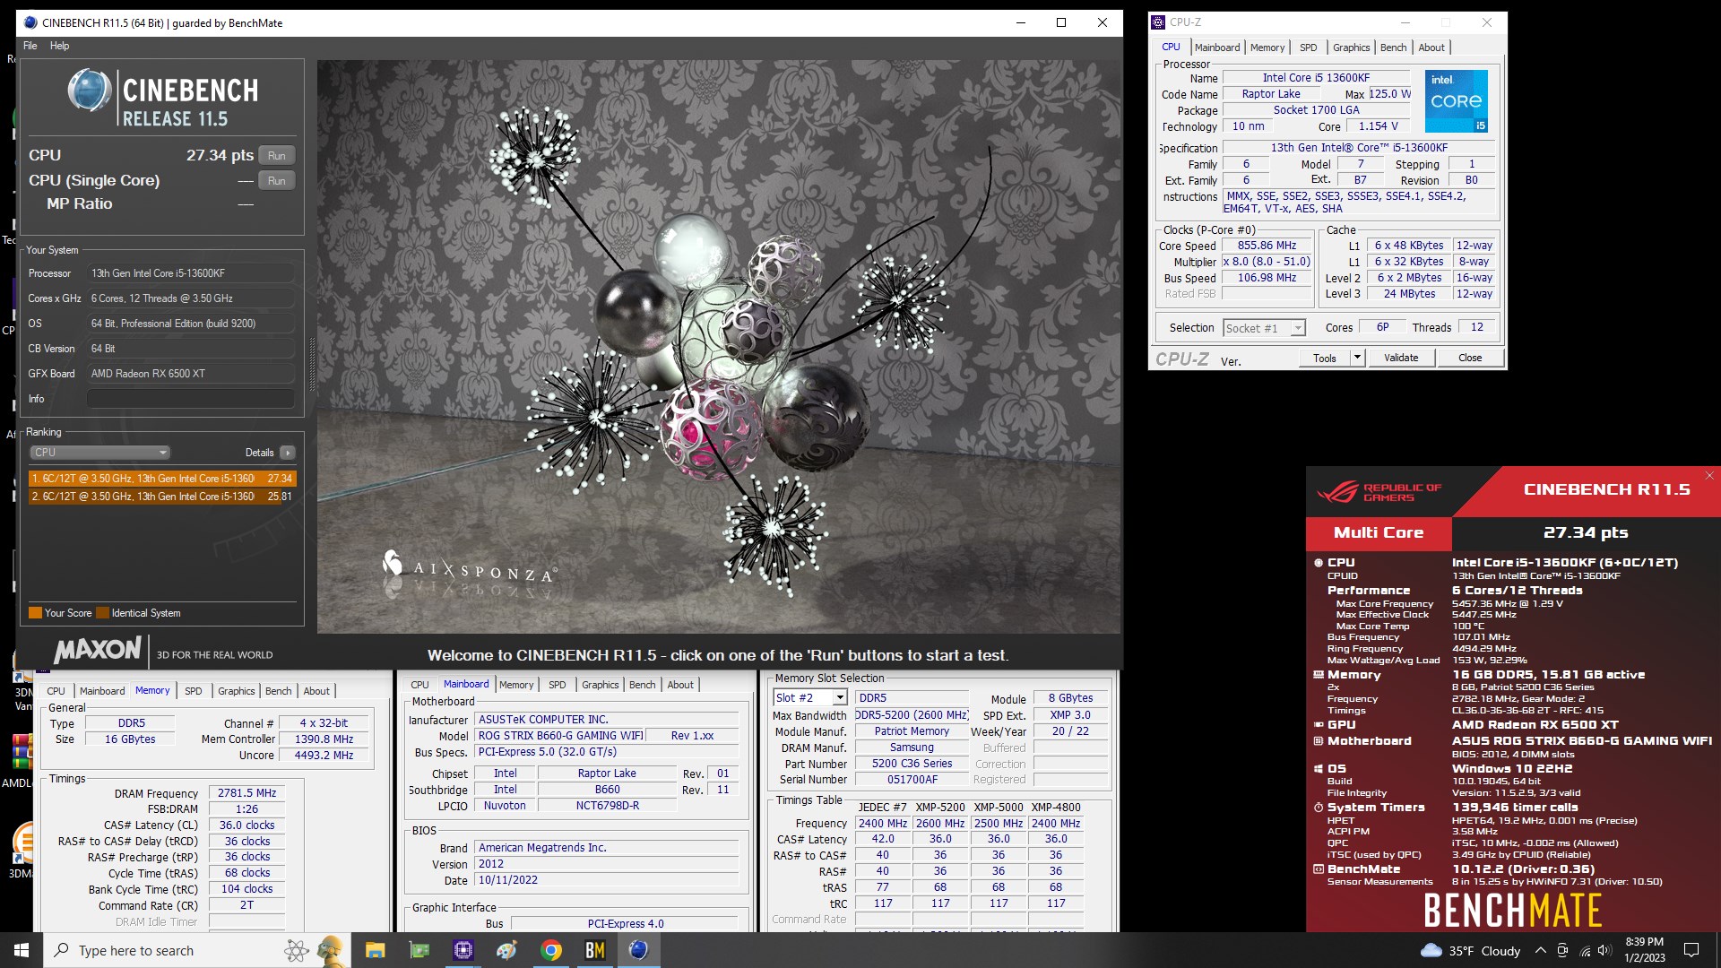This screenshot has height=968, width=1721.
Task: Open the BenchMate BM taskbar icon
Action: [x=595, y=950]
